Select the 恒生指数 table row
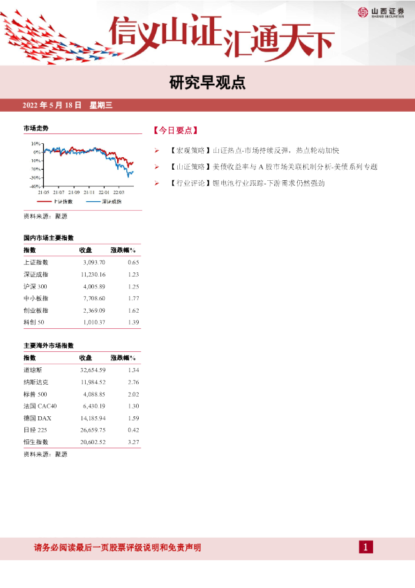Screen dimensions: 415x588 click(82, 442)
